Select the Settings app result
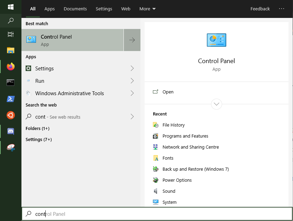 (x=81, y=68)
